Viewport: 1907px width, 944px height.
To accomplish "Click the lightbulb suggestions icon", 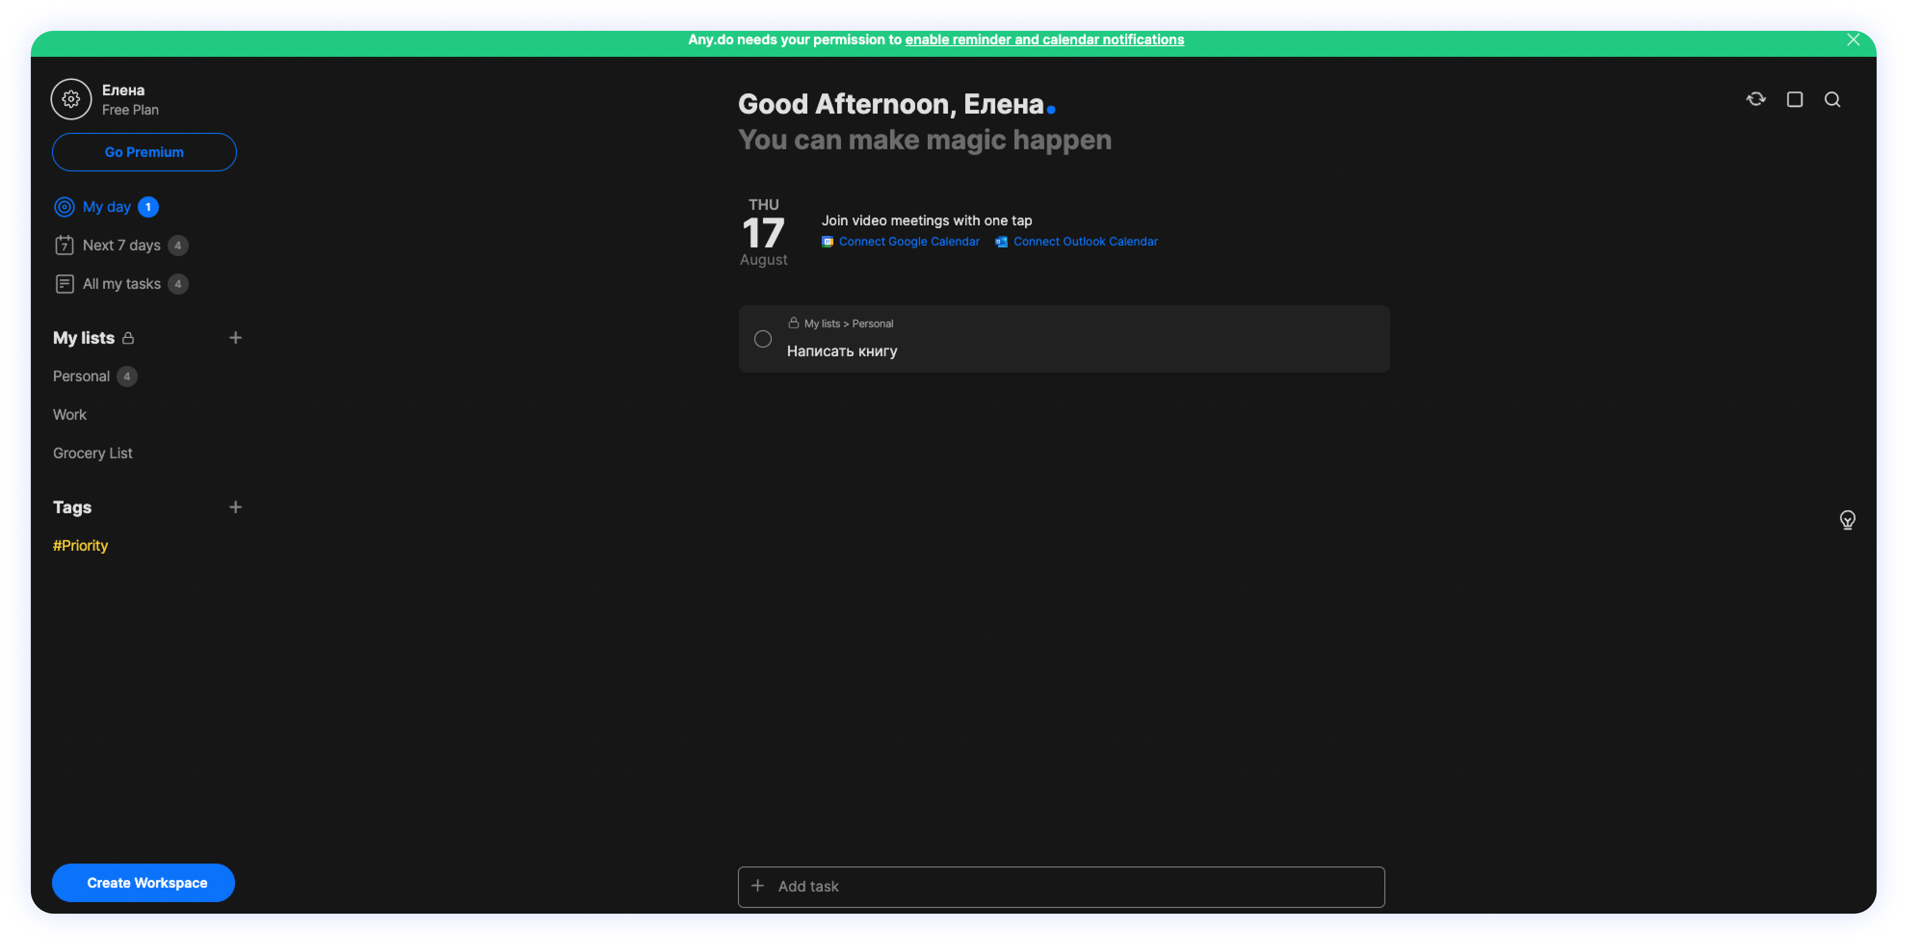I will coord(1847,520).
